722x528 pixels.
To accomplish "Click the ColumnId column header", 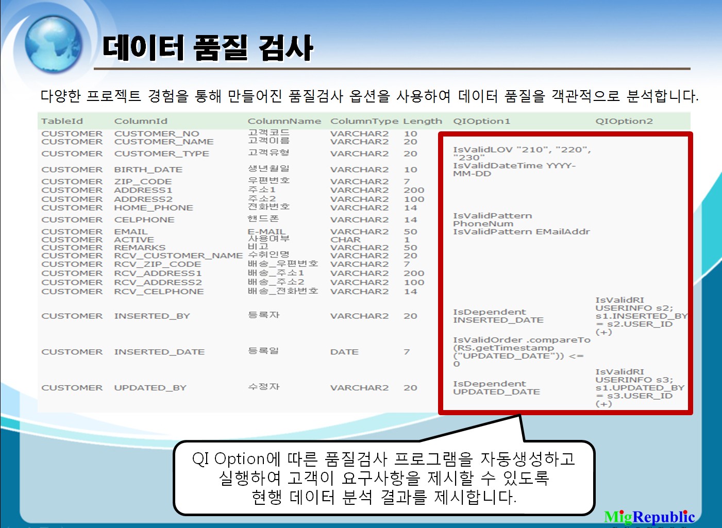I will point(141,121).
